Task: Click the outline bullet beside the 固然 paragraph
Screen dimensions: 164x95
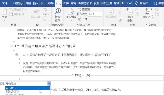Action: coord(19,63)
